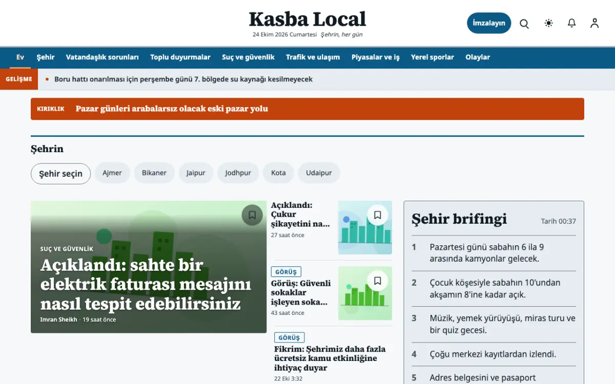Click the SUÇ VE GÜVENLİK category label
615x384 pixels.
click(x=67, y=249)
